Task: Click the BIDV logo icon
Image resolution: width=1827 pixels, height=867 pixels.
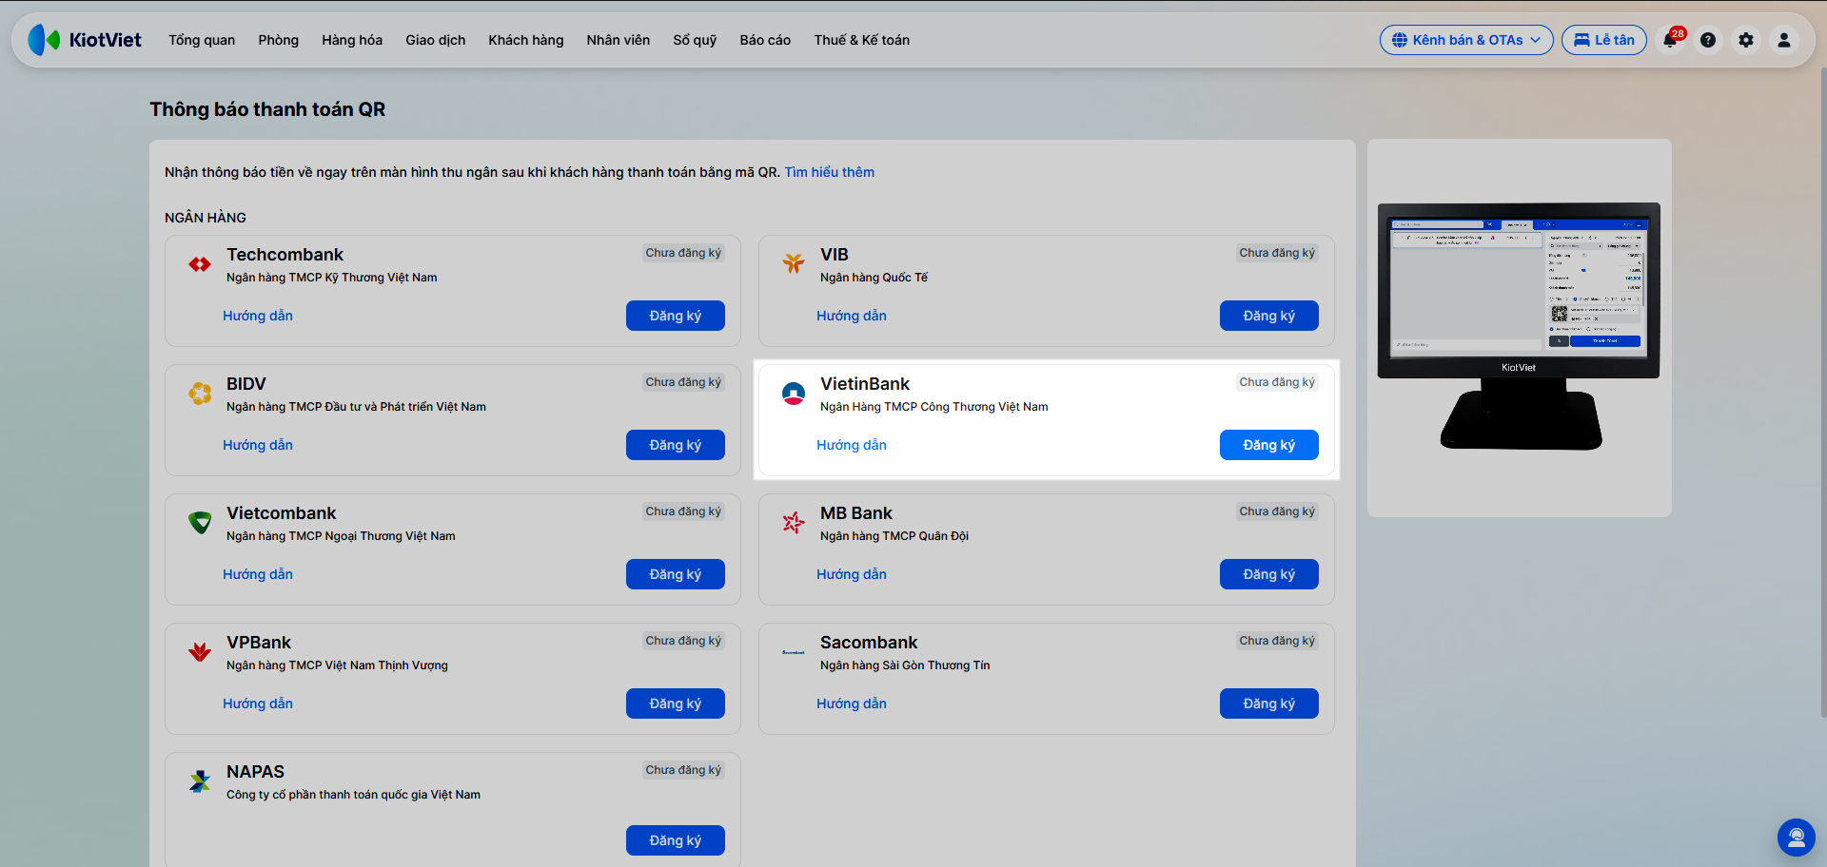Action: click(x=200, y=393)
